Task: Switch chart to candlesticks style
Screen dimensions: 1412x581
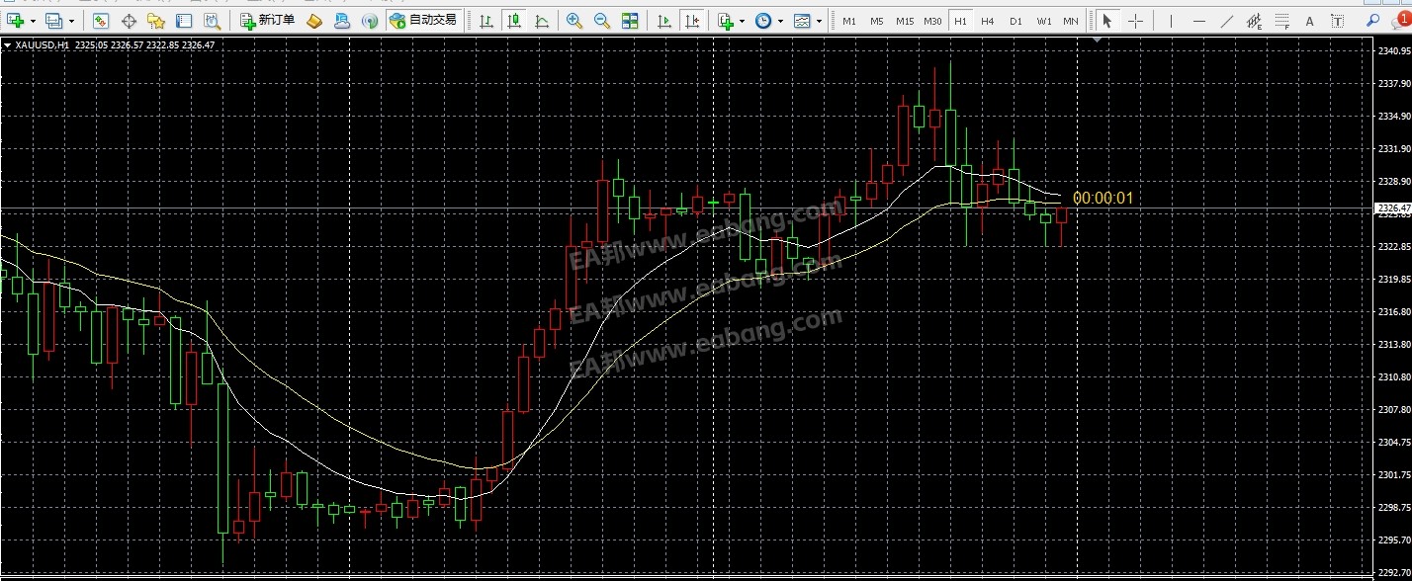Action: pos(514,21)
